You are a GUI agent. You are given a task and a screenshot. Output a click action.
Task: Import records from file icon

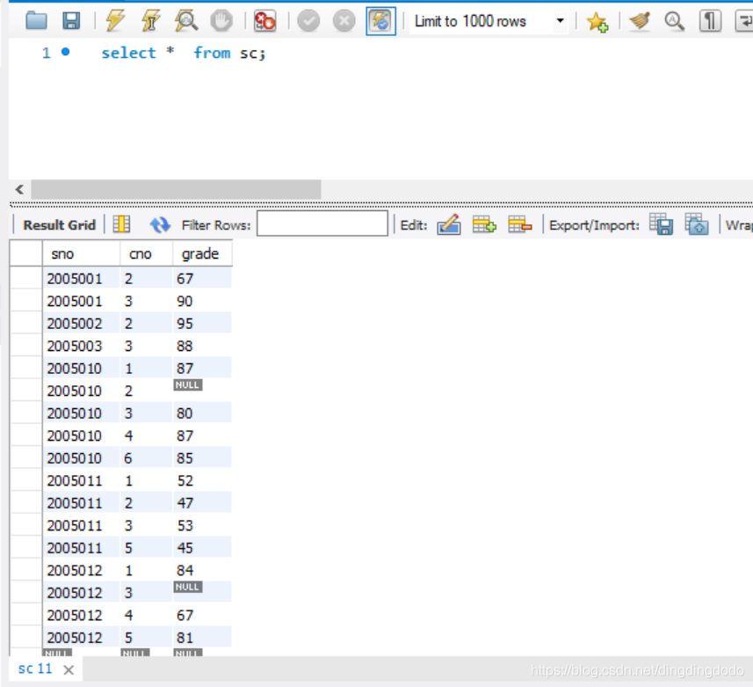pyautogui.click(x=697, y=224)
